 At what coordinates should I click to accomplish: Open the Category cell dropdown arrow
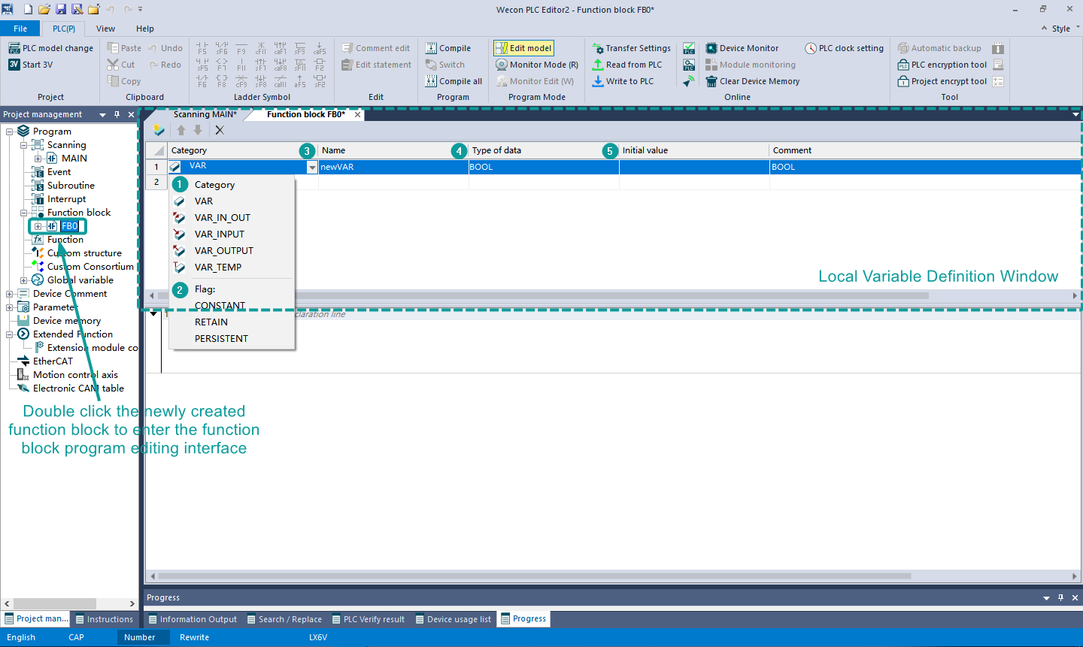pyautogui.click(x=311, y=168)
